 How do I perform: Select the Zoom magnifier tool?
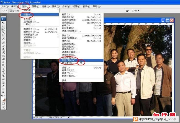coord(3,89)
